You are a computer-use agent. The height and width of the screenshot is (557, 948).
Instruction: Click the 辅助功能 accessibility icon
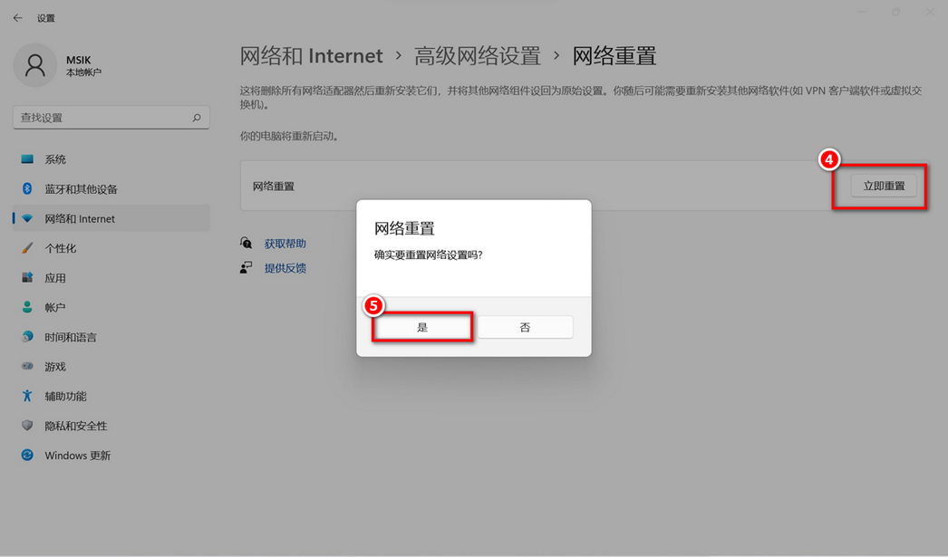point(27,397)
